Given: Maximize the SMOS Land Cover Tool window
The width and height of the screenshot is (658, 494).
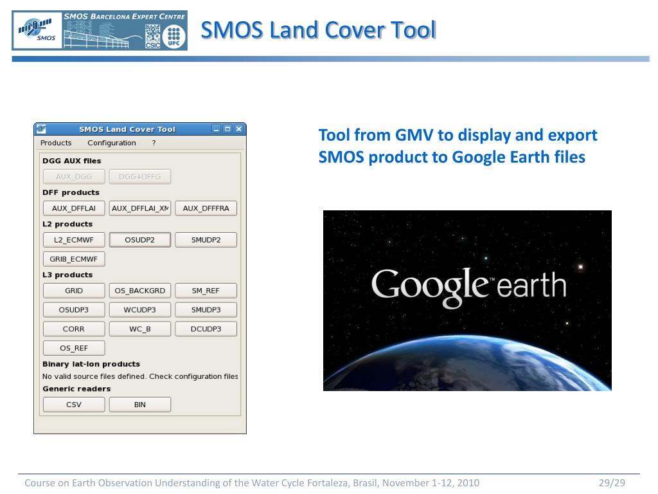Looking at the screenshot, I should coord(227,129).
